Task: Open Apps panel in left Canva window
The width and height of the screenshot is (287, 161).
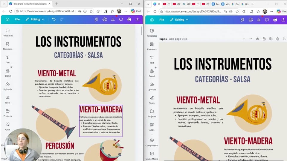Action: 7,126
